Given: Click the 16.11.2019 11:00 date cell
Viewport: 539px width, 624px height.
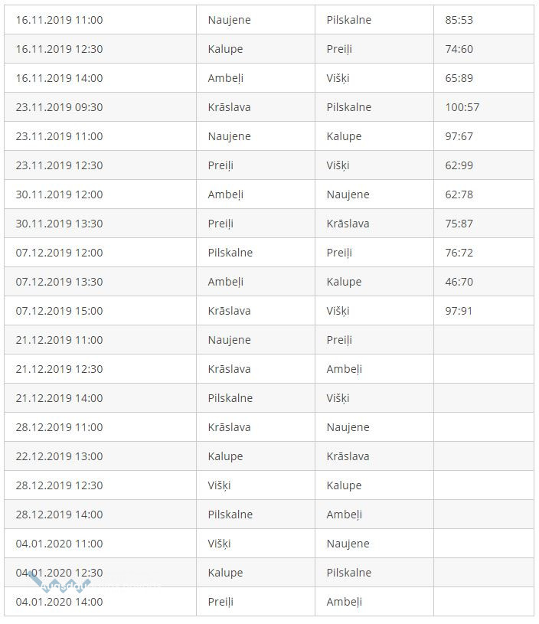Looking at the screenshot, I should point(59,20).
